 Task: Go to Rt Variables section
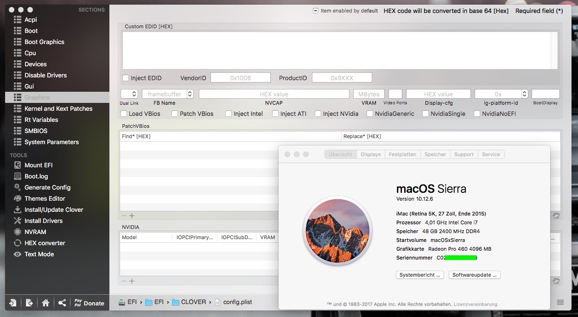41,120
